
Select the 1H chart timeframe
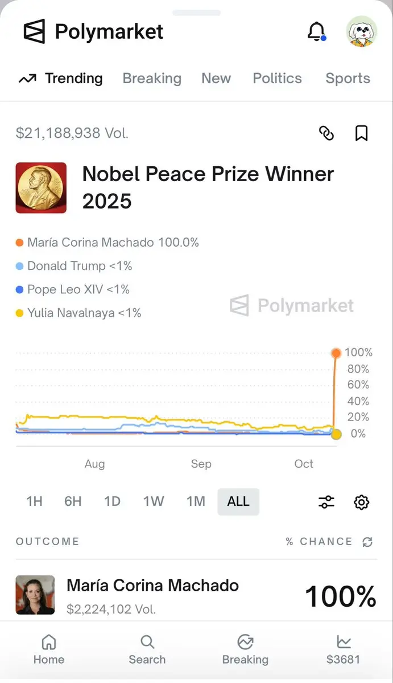click(34, 501)
